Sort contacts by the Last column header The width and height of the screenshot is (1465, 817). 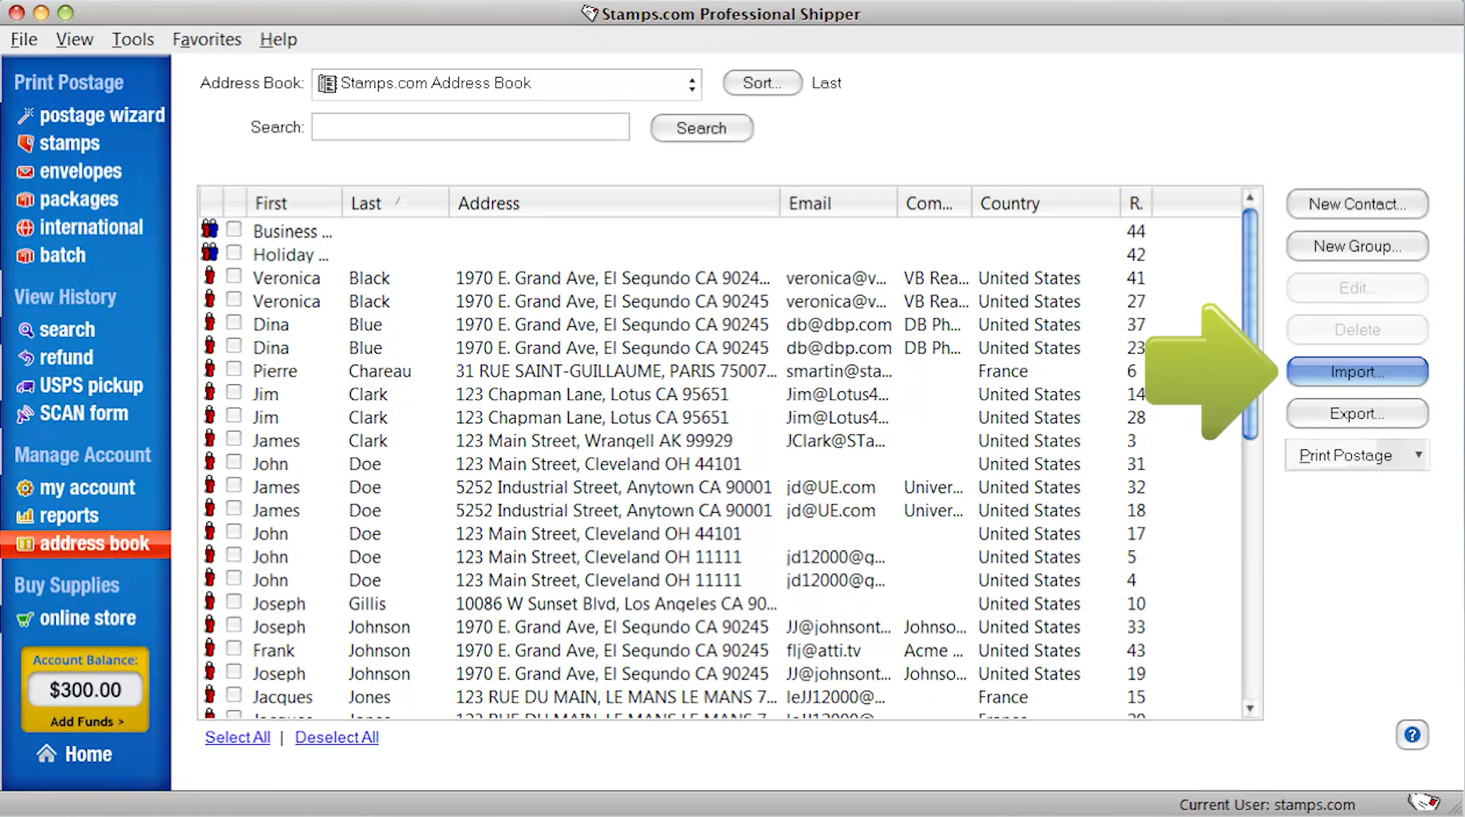395,203
